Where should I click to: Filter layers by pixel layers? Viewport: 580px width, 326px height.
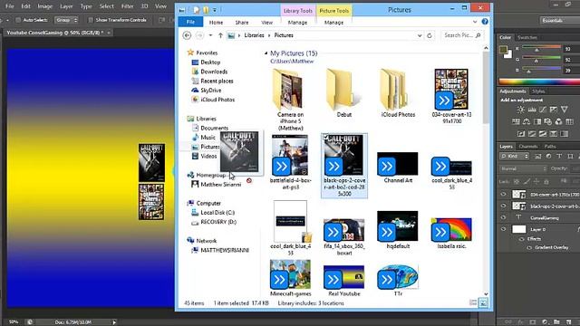tap(537, 157)
